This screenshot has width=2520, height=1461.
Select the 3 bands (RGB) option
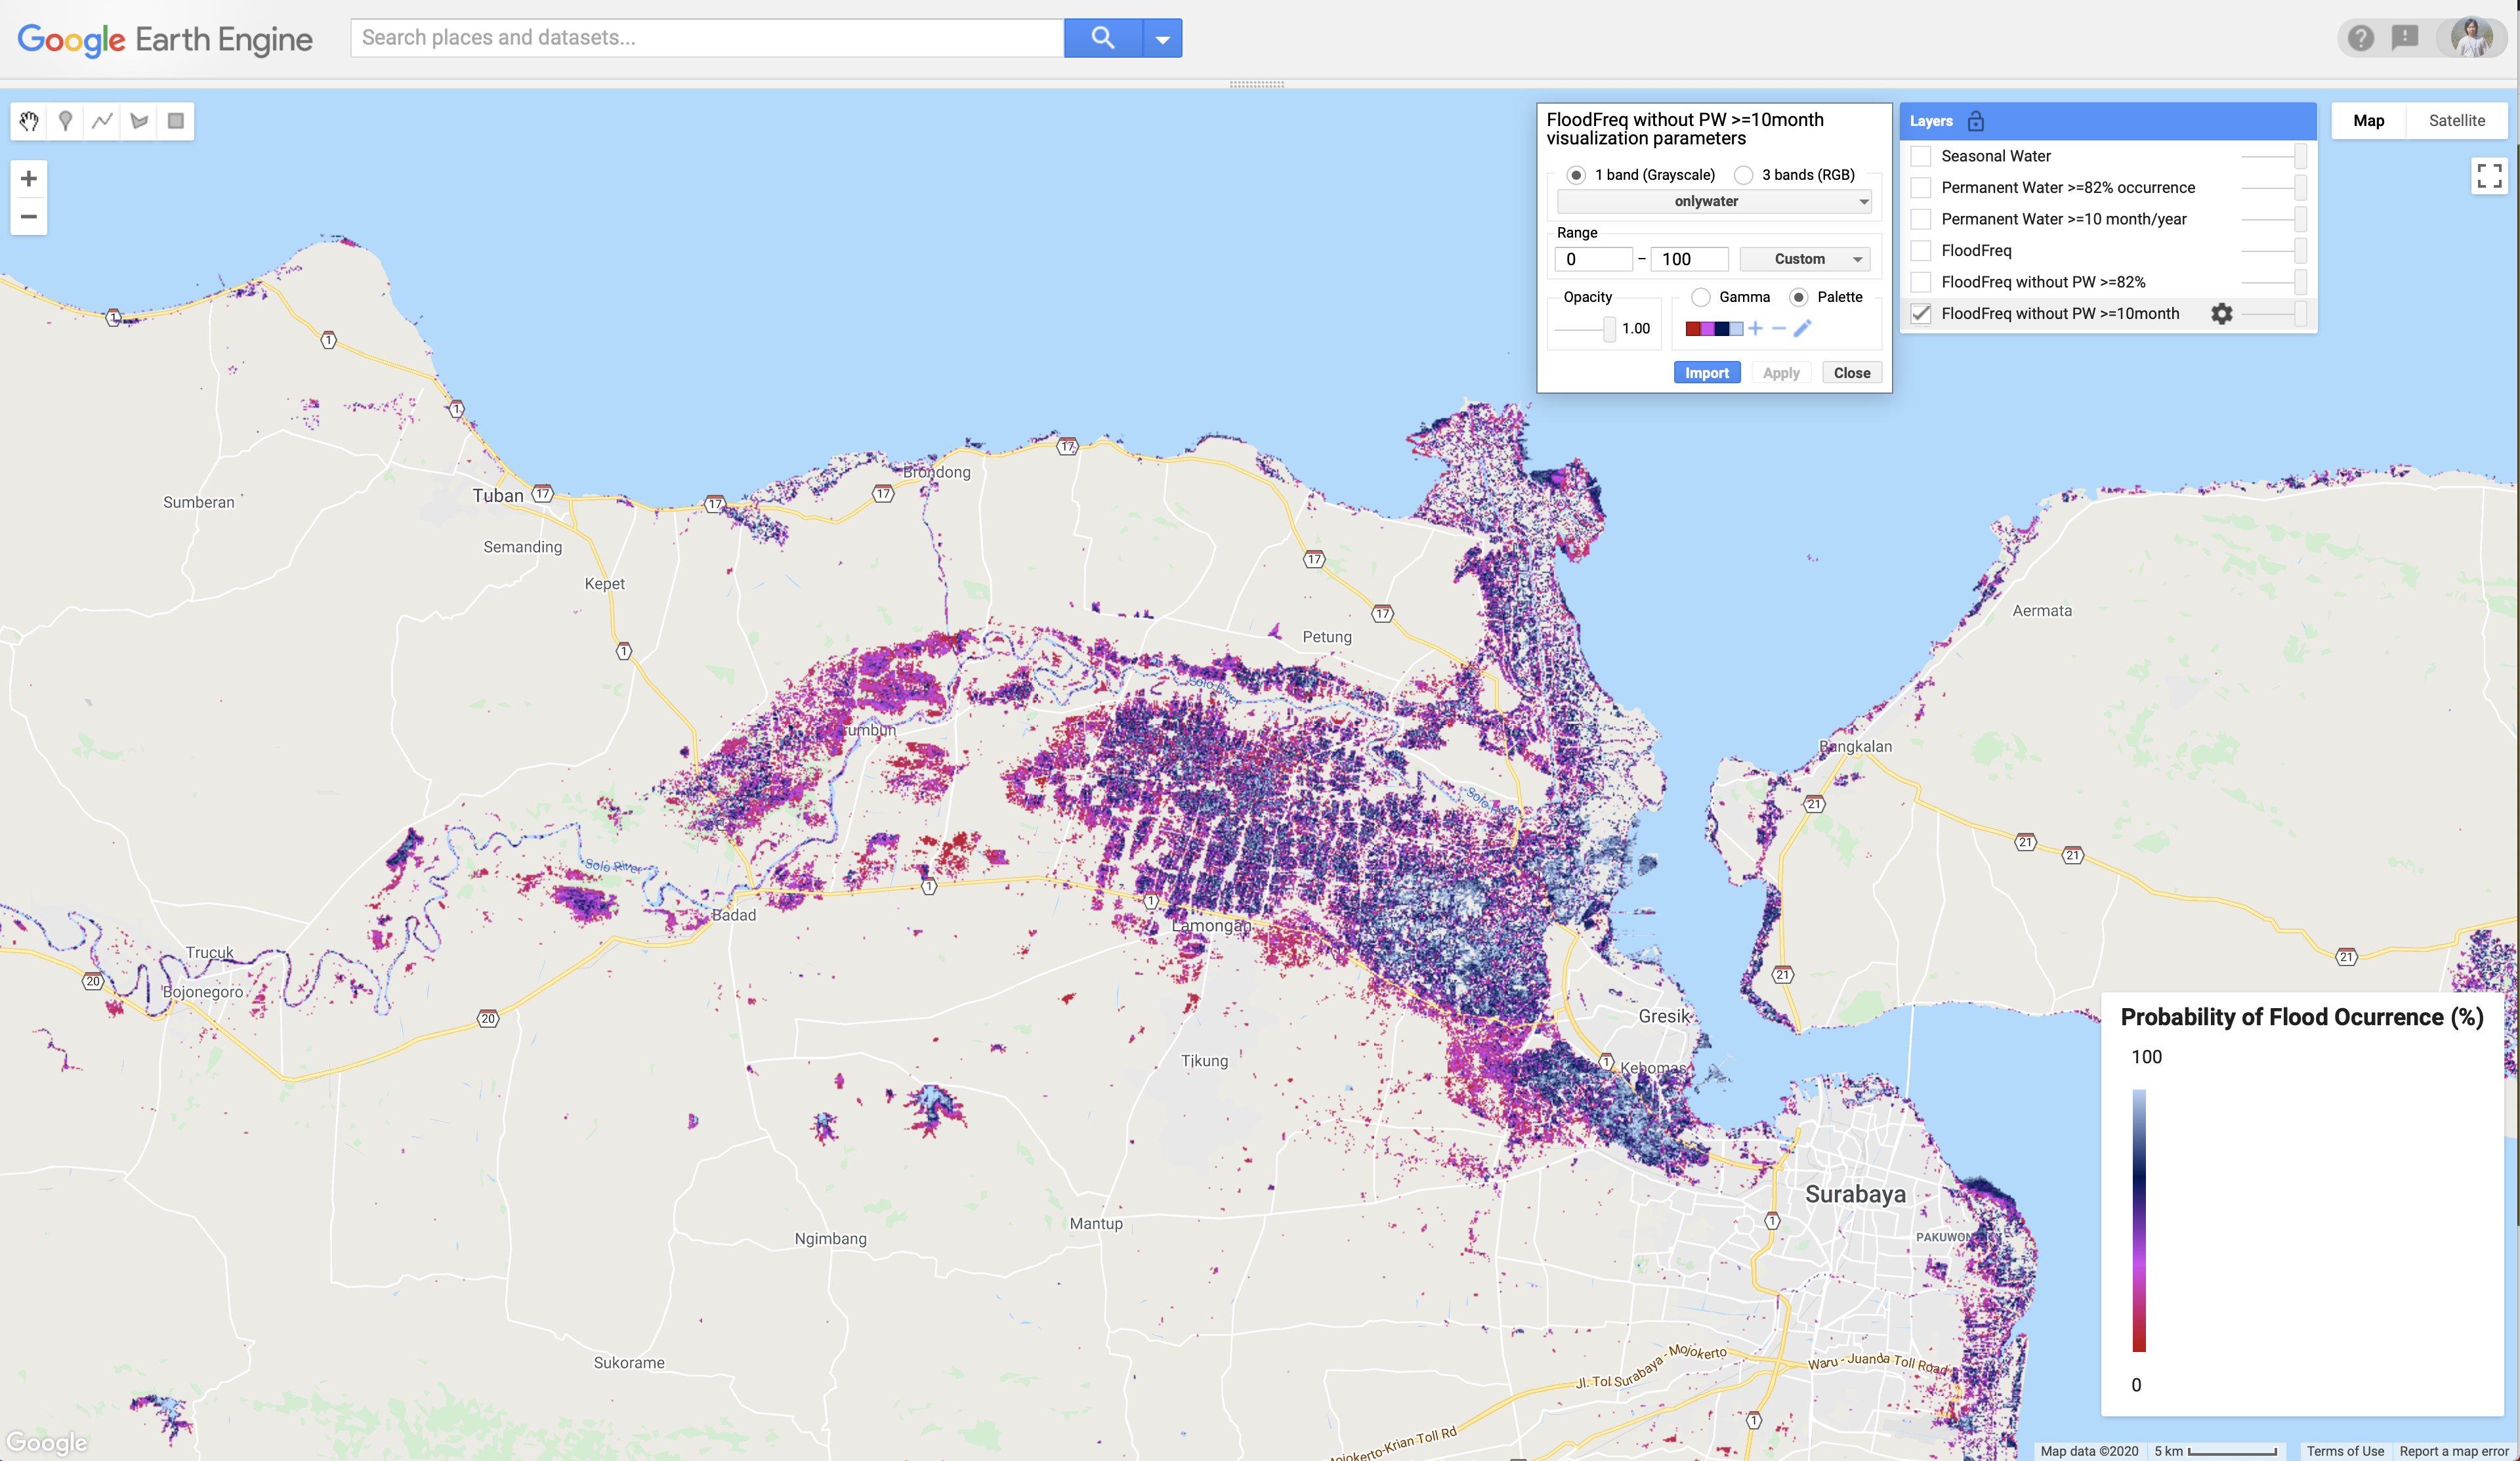(1744, 175)
